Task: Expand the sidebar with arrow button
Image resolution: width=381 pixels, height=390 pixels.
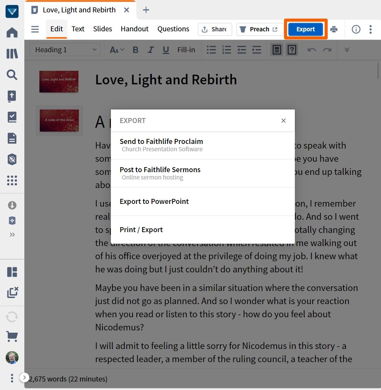Action: 24,378
